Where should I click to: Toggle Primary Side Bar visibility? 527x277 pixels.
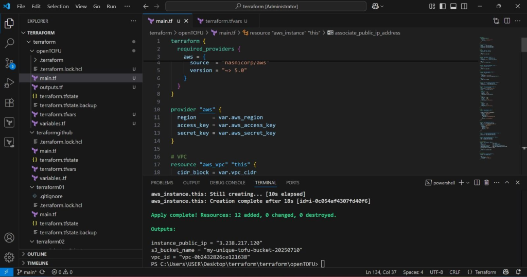(x=443, y=6)
